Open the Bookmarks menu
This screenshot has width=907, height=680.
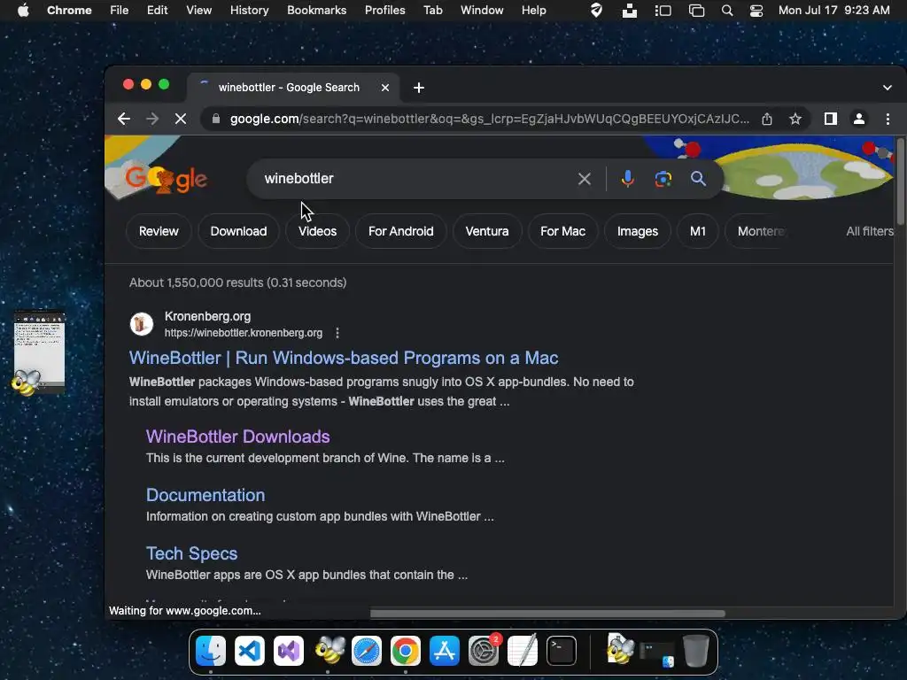[x=316, y=11]
